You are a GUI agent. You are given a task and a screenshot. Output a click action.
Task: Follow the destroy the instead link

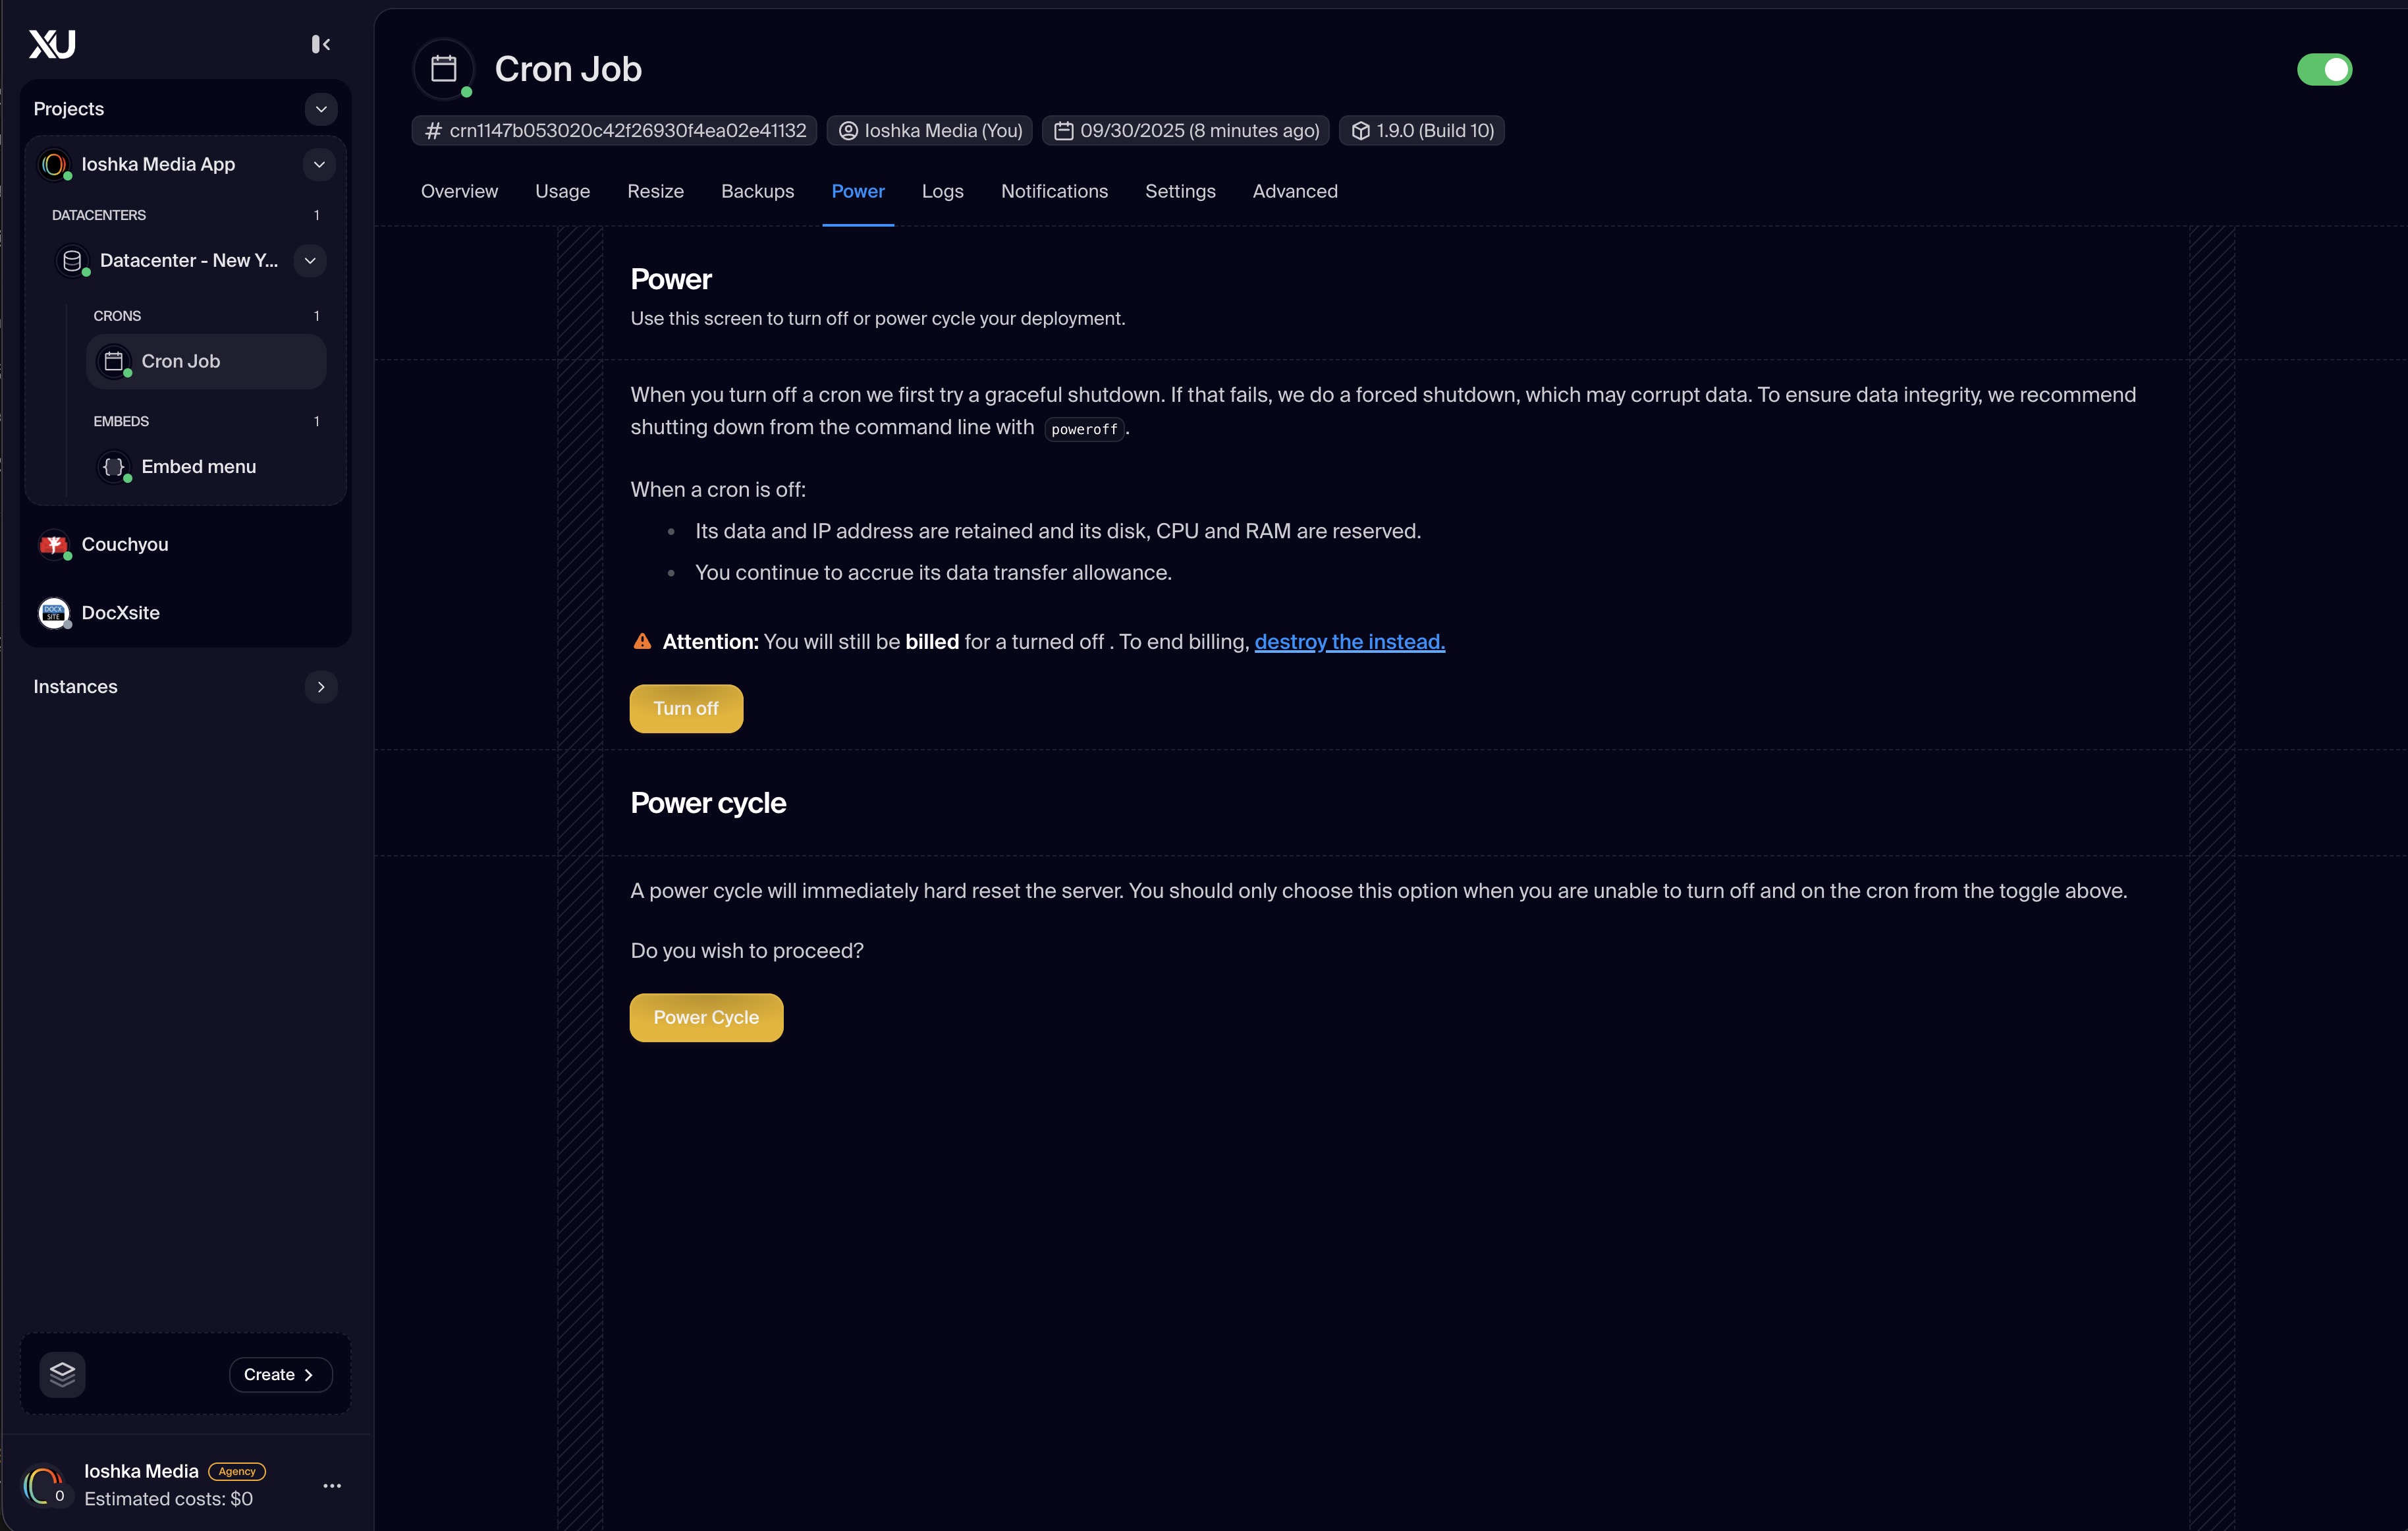(x=1349, y=642)
